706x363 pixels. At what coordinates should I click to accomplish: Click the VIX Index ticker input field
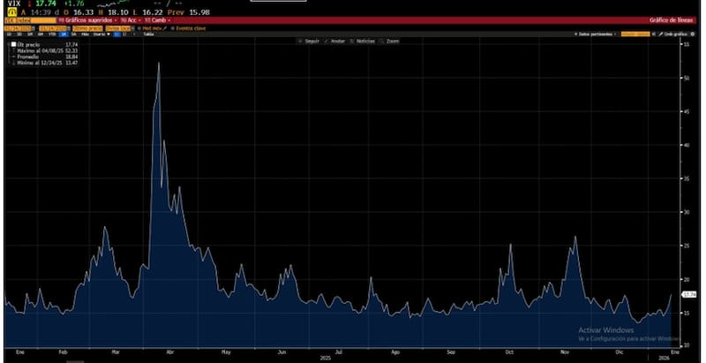(26, 19)
